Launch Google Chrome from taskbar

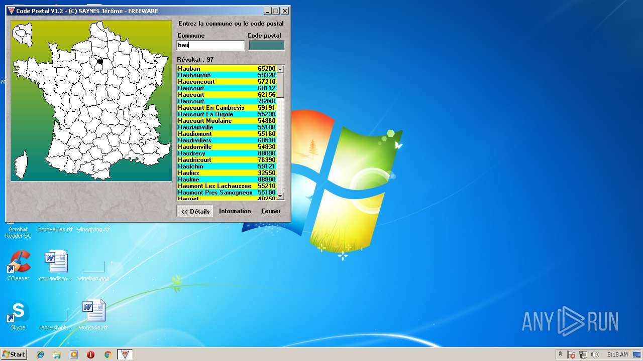[x=108, y=354]
